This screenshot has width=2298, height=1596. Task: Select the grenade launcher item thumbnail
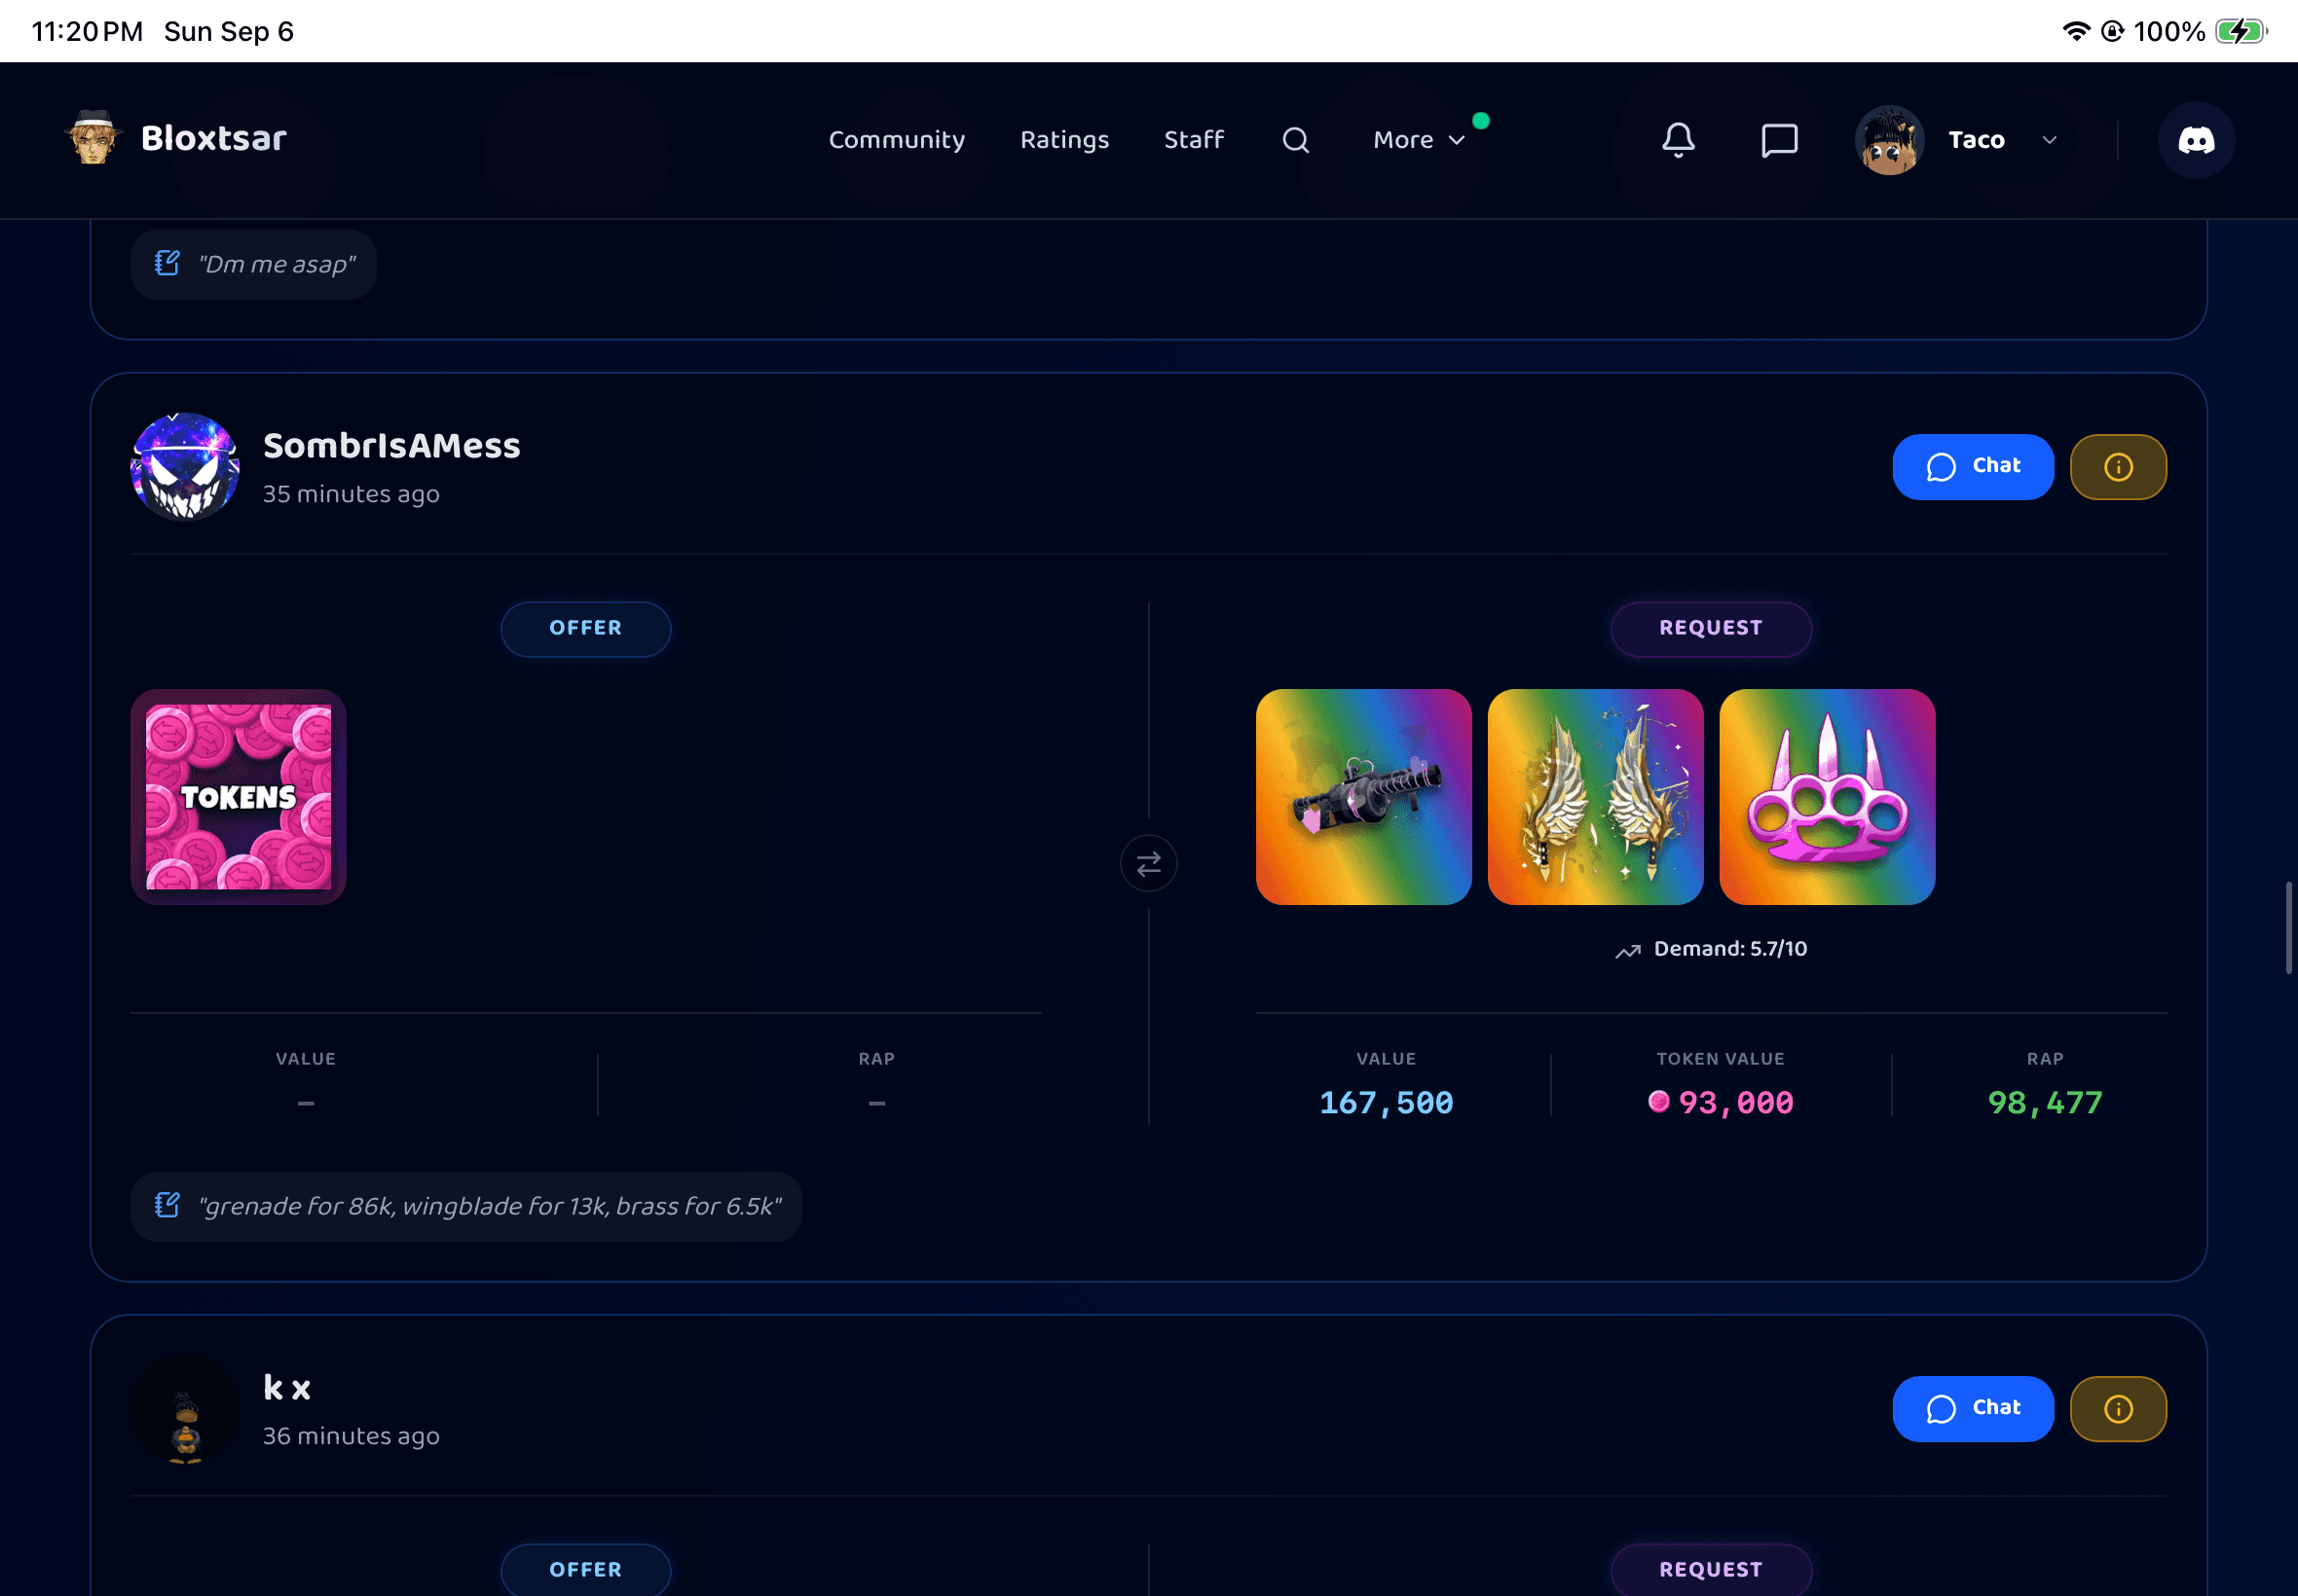coord(1362,796)
